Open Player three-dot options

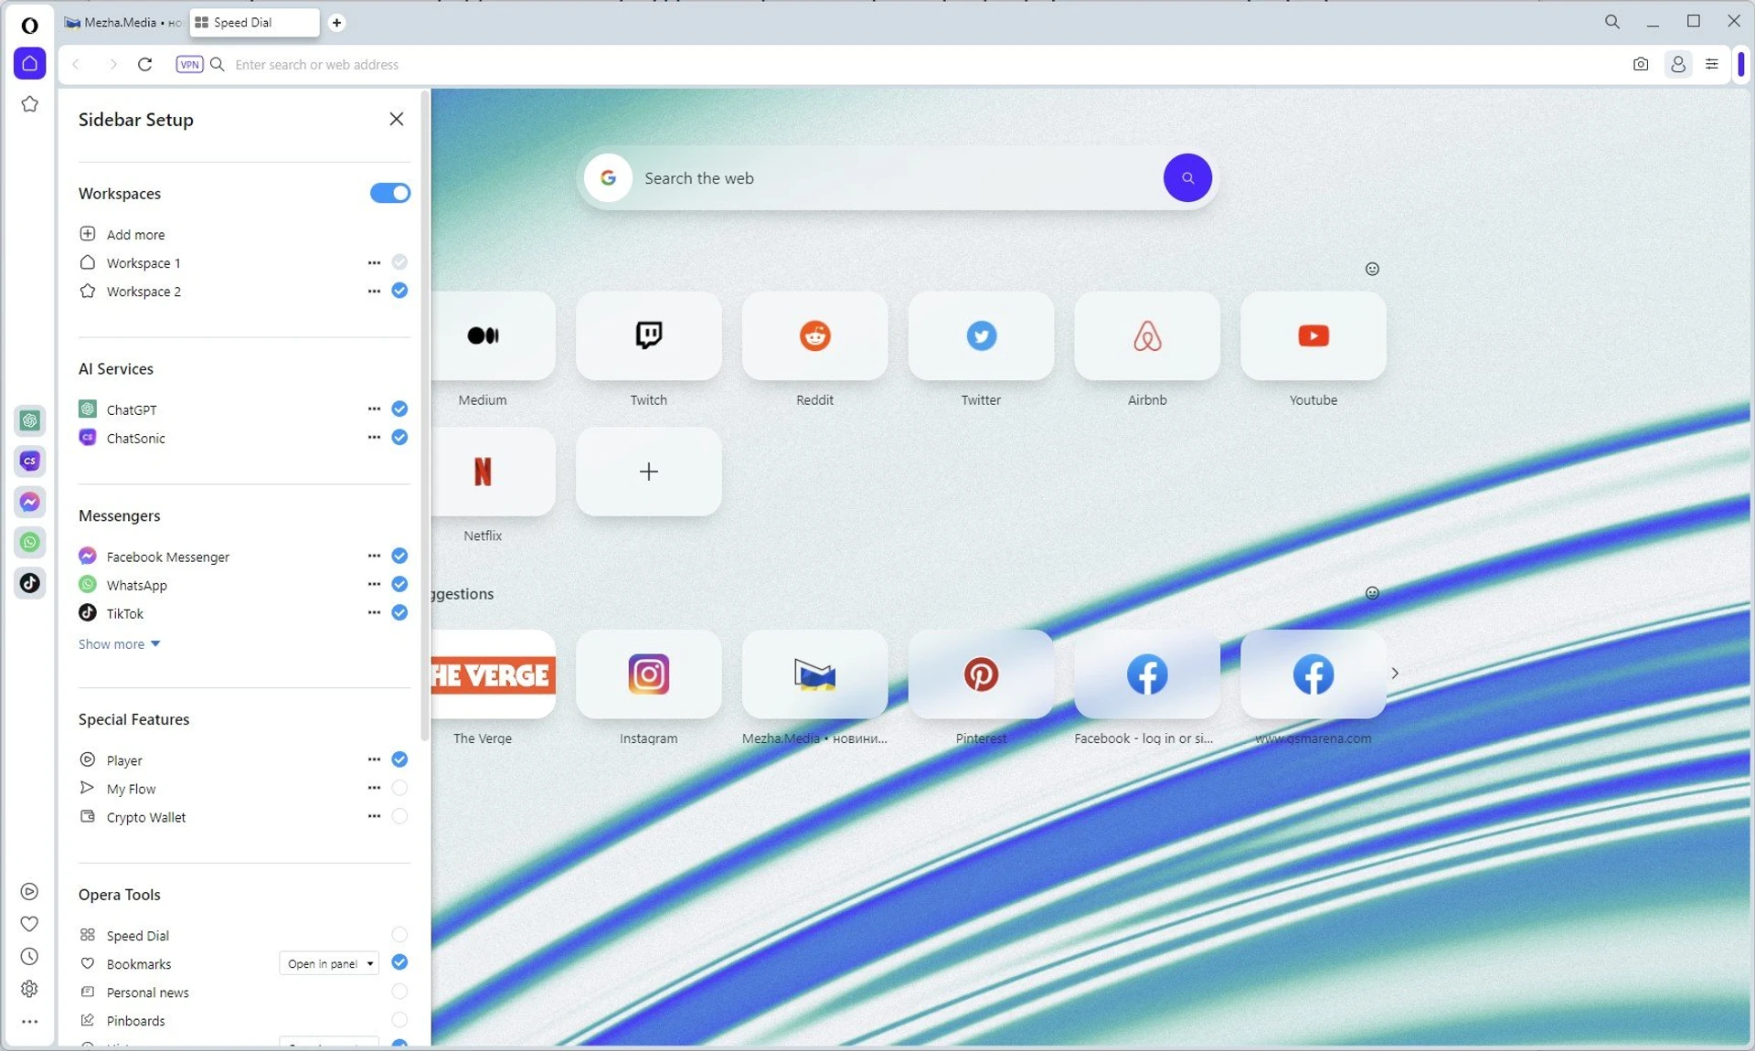coord(374,759)
